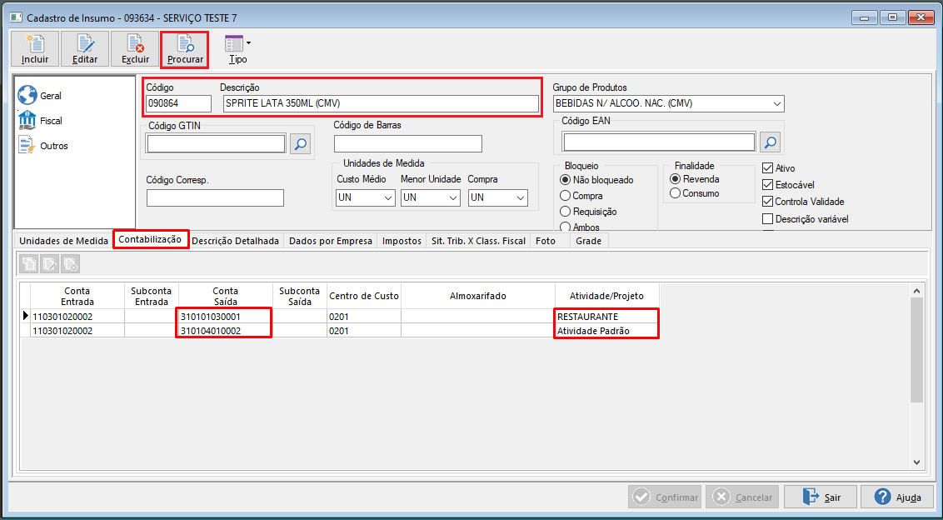Click the Sair button
This screenshot has height=520, width=943.
pyautogui.click(x=821, y=497)
